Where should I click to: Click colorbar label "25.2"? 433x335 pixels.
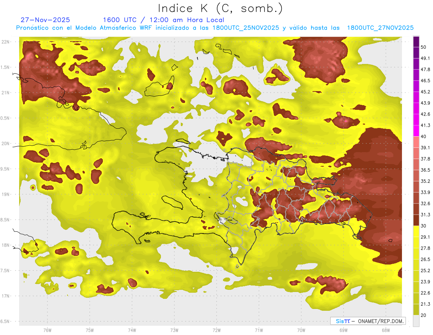(x=425, y=270)
